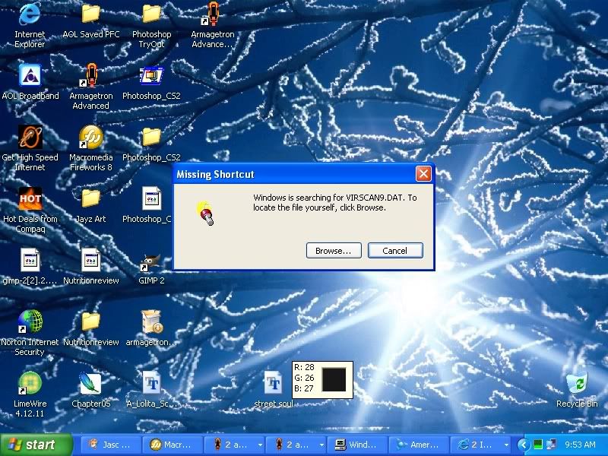Select the AOL Broadband desktop icon
The height and width of the screenshot is (456, 608).
coord(30,77)
